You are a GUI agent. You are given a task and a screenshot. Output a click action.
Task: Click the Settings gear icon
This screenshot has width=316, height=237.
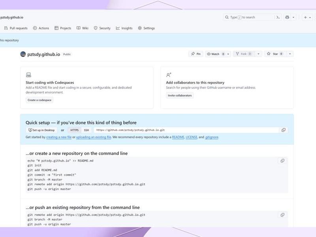140,28
